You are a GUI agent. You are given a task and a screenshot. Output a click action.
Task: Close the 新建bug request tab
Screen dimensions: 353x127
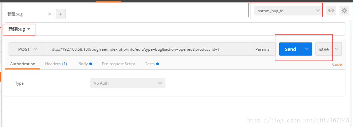pos(50,14)
